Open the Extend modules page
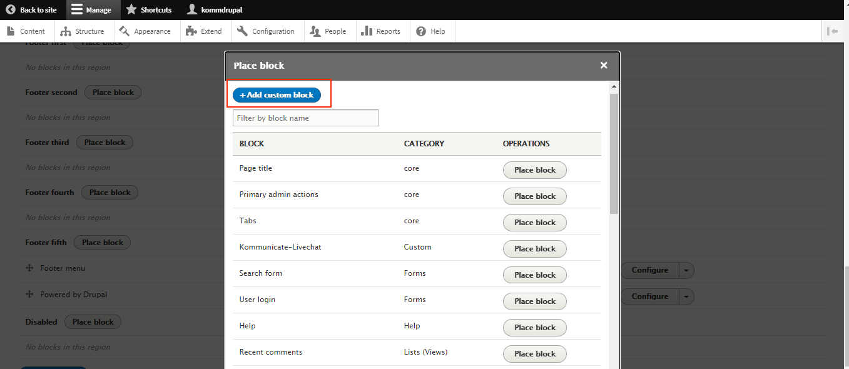Screen dimensions: 849x369 [205, 31]
